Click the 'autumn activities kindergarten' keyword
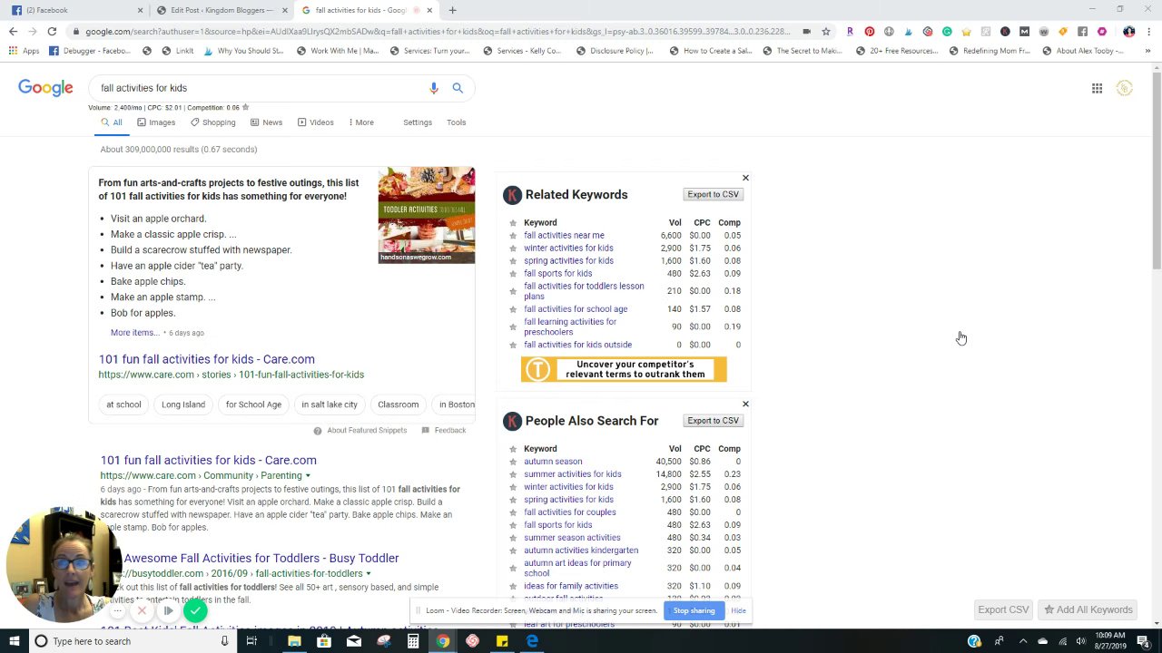This screenshot has height=653, width=1162. 581,551
